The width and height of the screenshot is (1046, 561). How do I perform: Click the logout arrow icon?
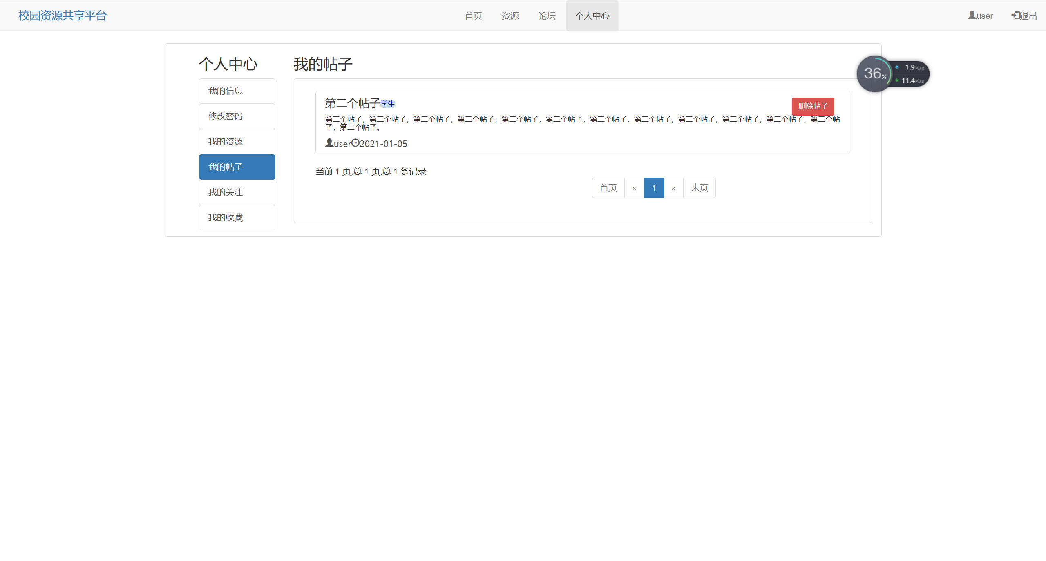click(x=1015, y=15)
